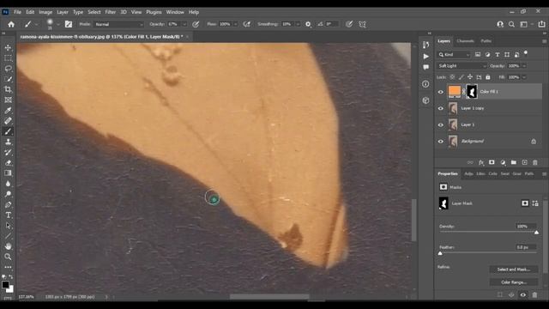Select the Spot Healing Brush tool

[8, 121]
